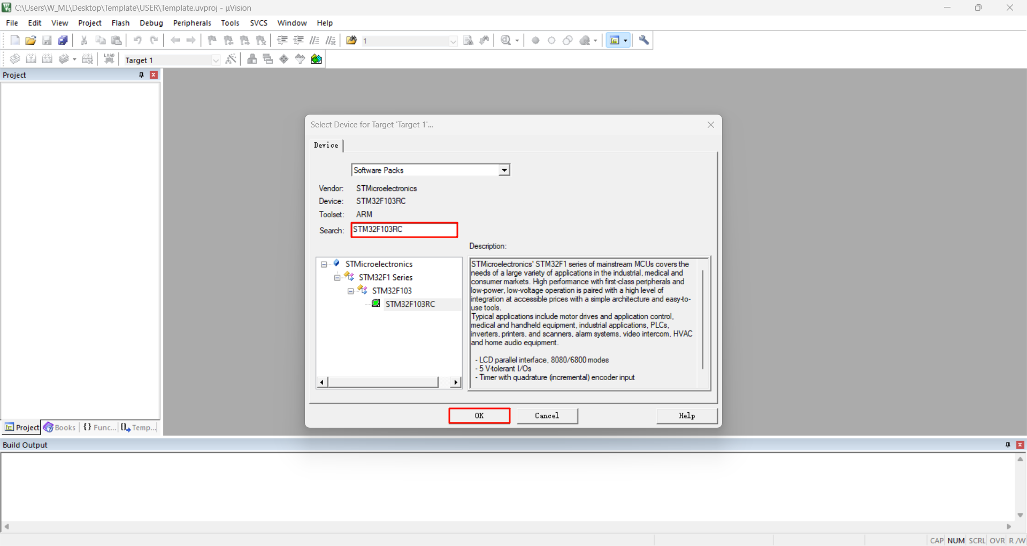
Task: Click the New file toolbar icon
Action: [15, 40]
